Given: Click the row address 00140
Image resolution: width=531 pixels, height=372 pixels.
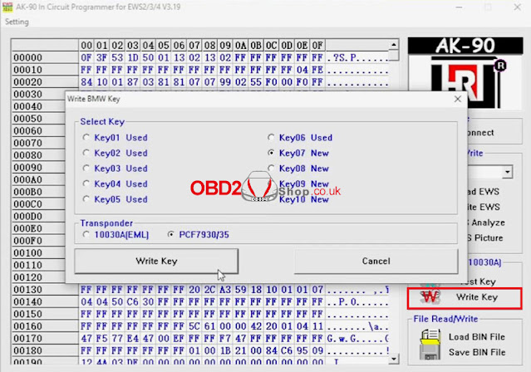Looking at the screenshot, I should click(27, 302).
